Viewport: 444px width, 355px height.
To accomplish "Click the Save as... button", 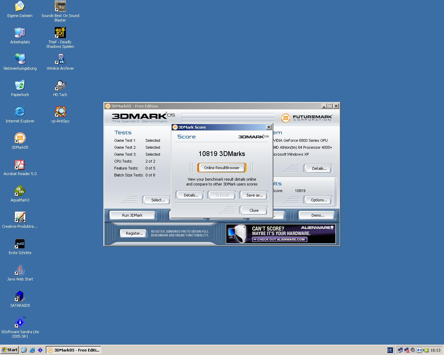I will coord(254,195).
